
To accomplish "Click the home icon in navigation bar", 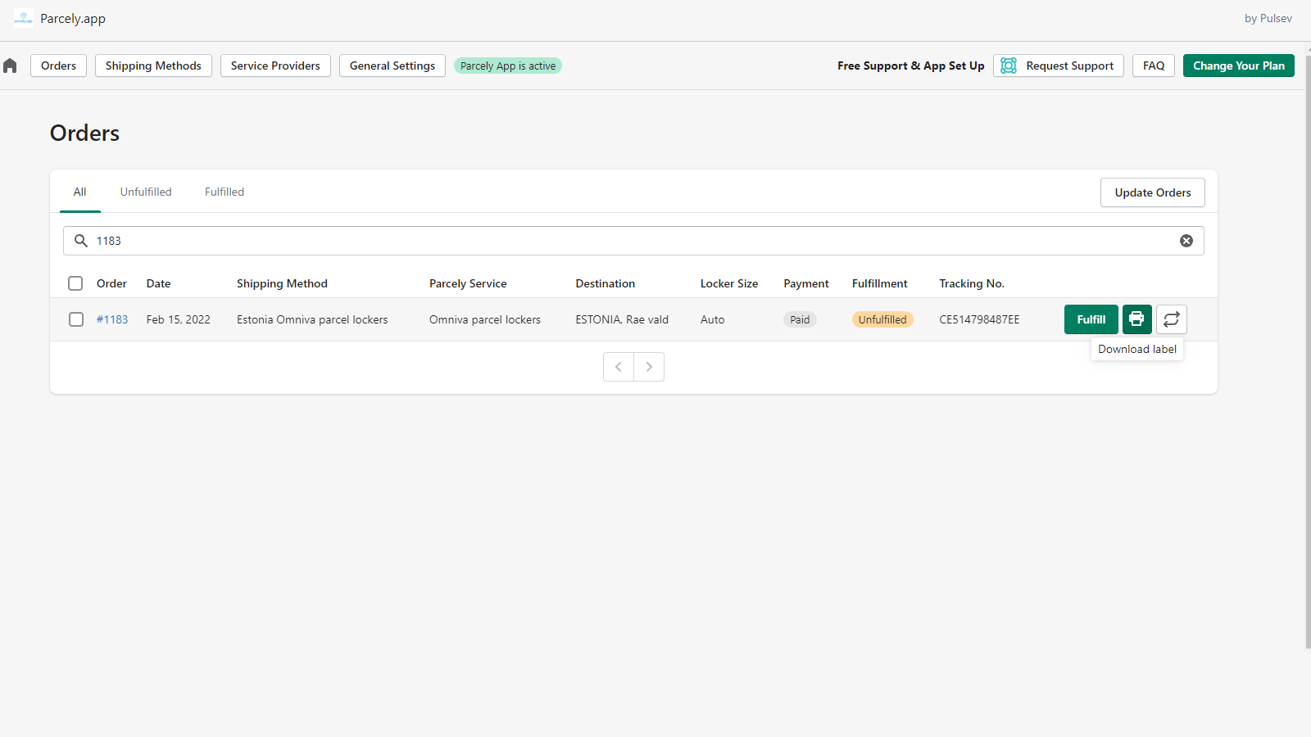I will [x=10, y=66].
